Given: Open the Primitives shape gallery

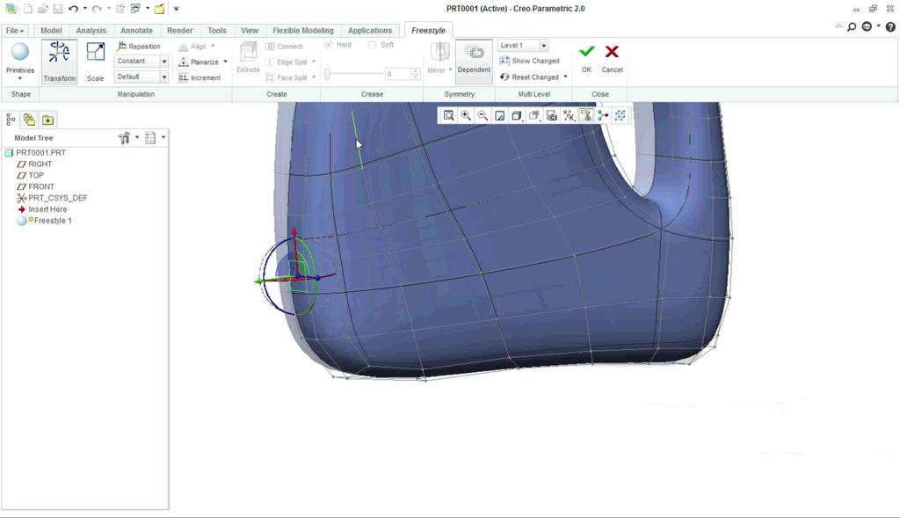Looking at the screenshot, I should coord(20,58).
